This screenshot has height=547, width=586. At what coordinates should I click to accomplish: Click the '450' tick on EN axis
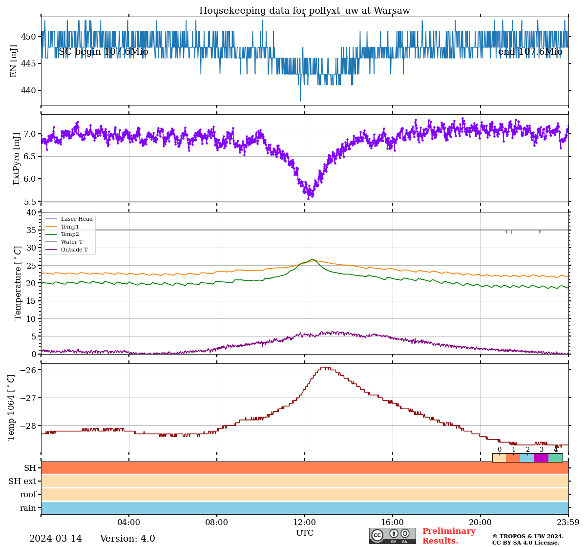point(29,37)
